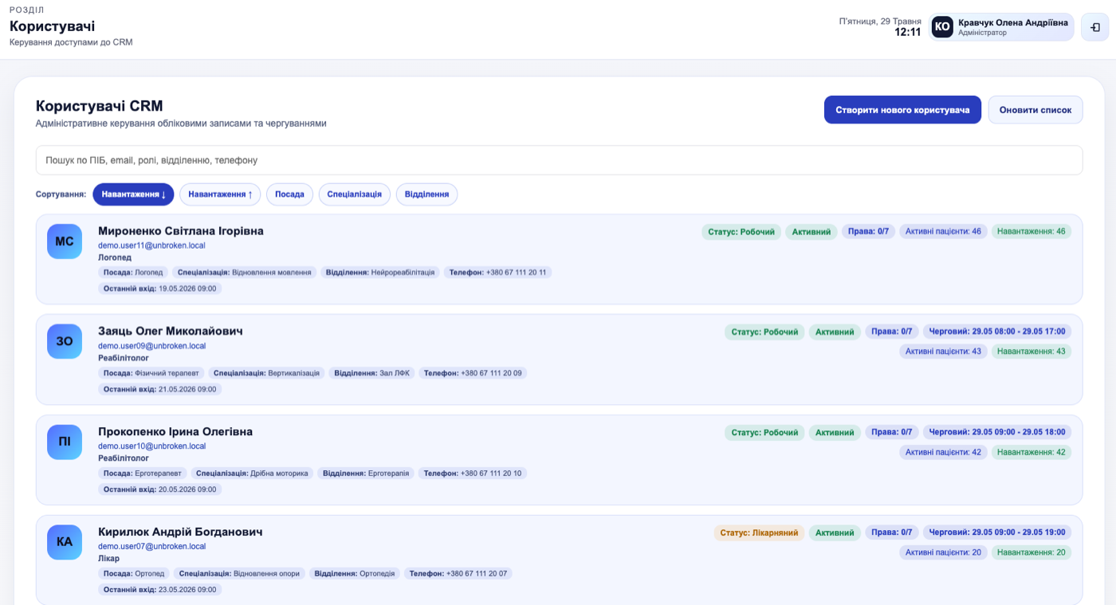Click the phone +380 67 111 20 11

498,273
